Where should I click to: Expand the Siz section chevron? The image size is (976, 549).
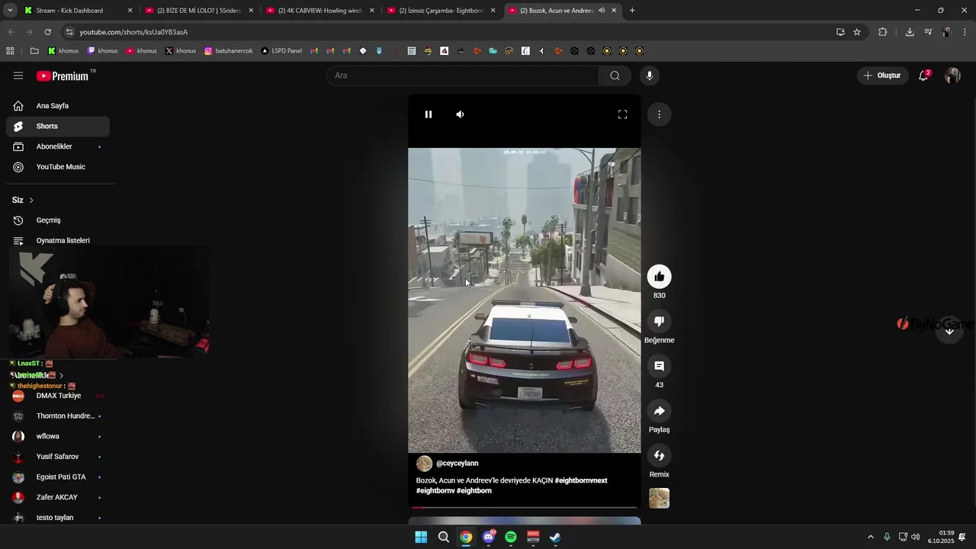pyautogui.click(x=31, y=200)
